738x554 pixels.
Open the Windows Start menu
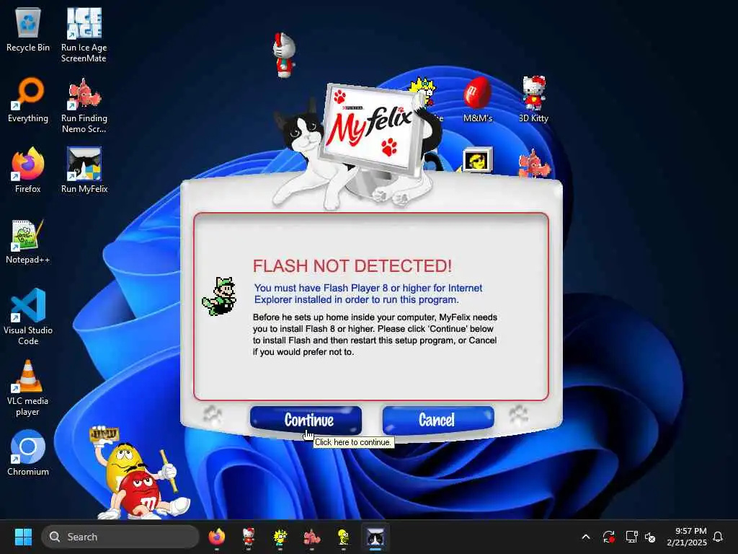(x=23, y=537)
